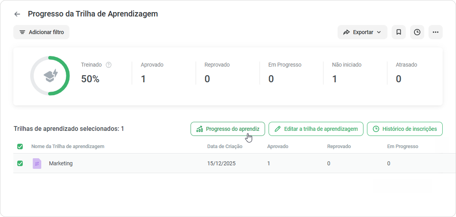Sort by Data de Criação column header

coord(225,146)
